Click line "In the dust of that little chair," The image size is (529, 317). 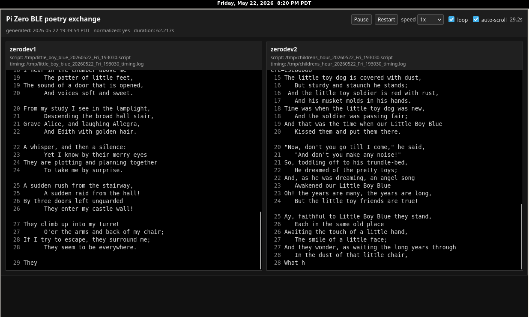pyautogui.click(x=351, y=255)
